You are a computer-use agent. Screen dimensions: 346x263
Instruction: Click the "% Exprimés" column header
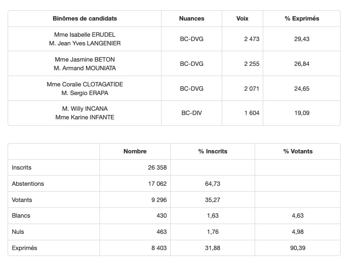pyautogui.click(x=302, y=18)
